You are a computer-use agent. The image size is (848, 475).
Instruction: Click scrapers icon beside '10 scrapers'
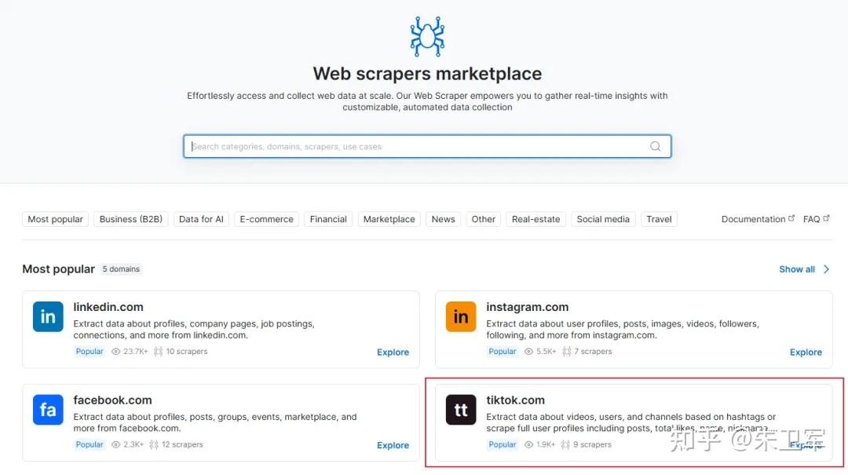[158, 351]
